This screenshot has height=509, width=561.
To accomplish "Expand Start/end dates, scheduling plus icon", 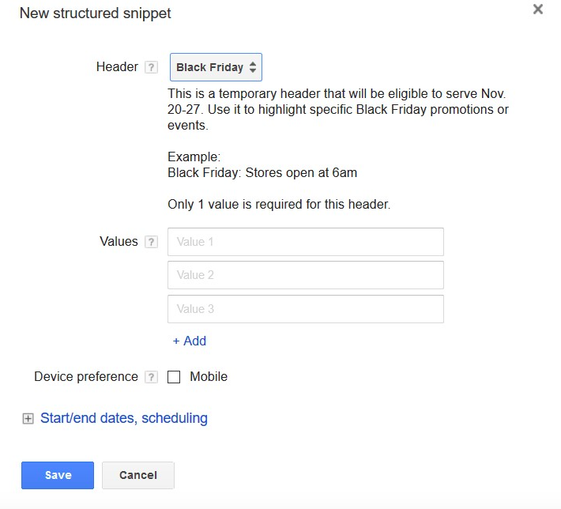I will coord(28,418).
